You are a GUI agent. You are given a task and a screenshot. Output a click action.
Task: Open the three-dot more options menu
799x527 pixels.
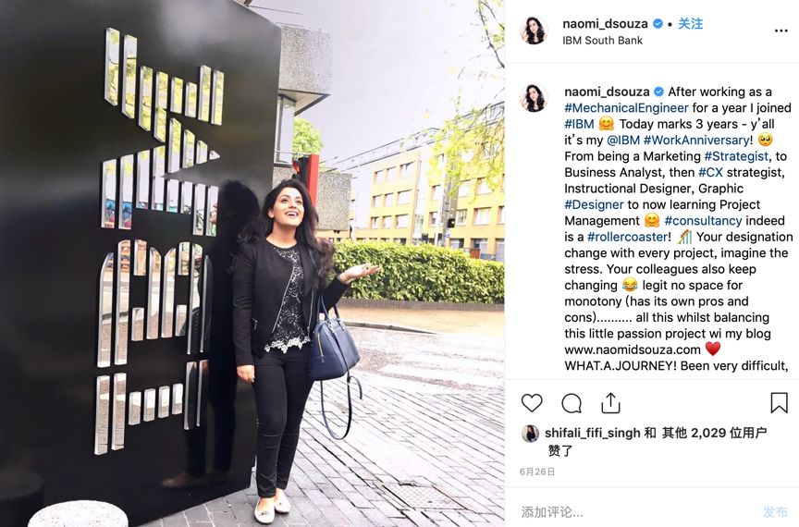(x=781, y=31)
